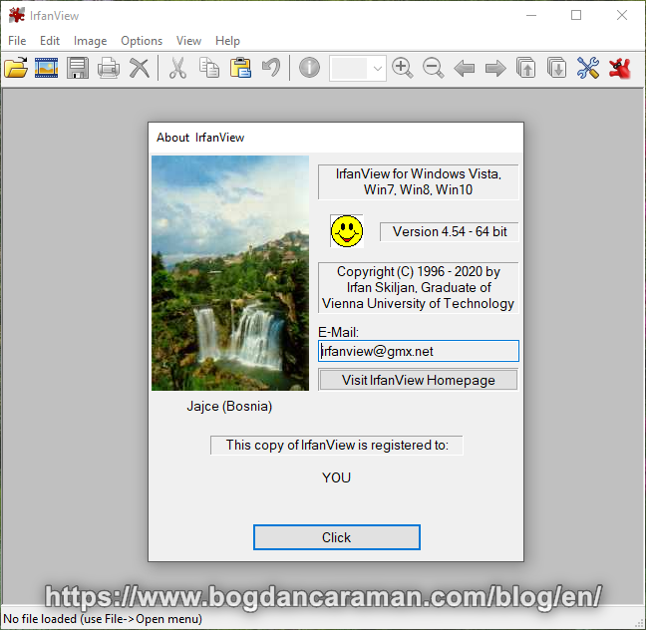
Task: Open the Image menu
Action: pyautogui.click(x=91, y=41)
